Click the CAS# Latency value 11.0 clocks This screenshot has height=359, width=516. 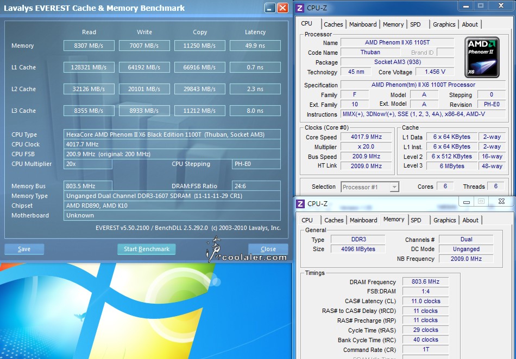(x=425, y=301)
